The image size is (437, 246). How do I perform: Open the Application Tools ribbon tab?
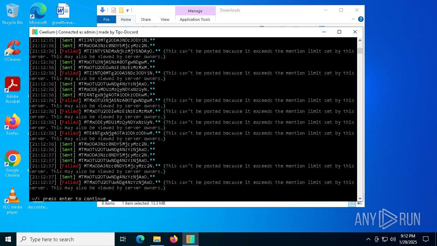(x=195, y=19)
